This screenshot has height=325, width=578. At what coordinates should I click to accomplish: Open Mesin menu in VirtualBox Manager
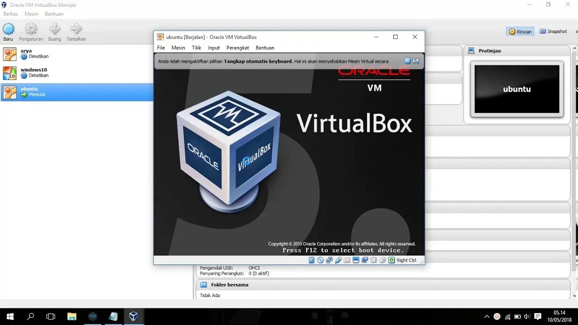31,14
